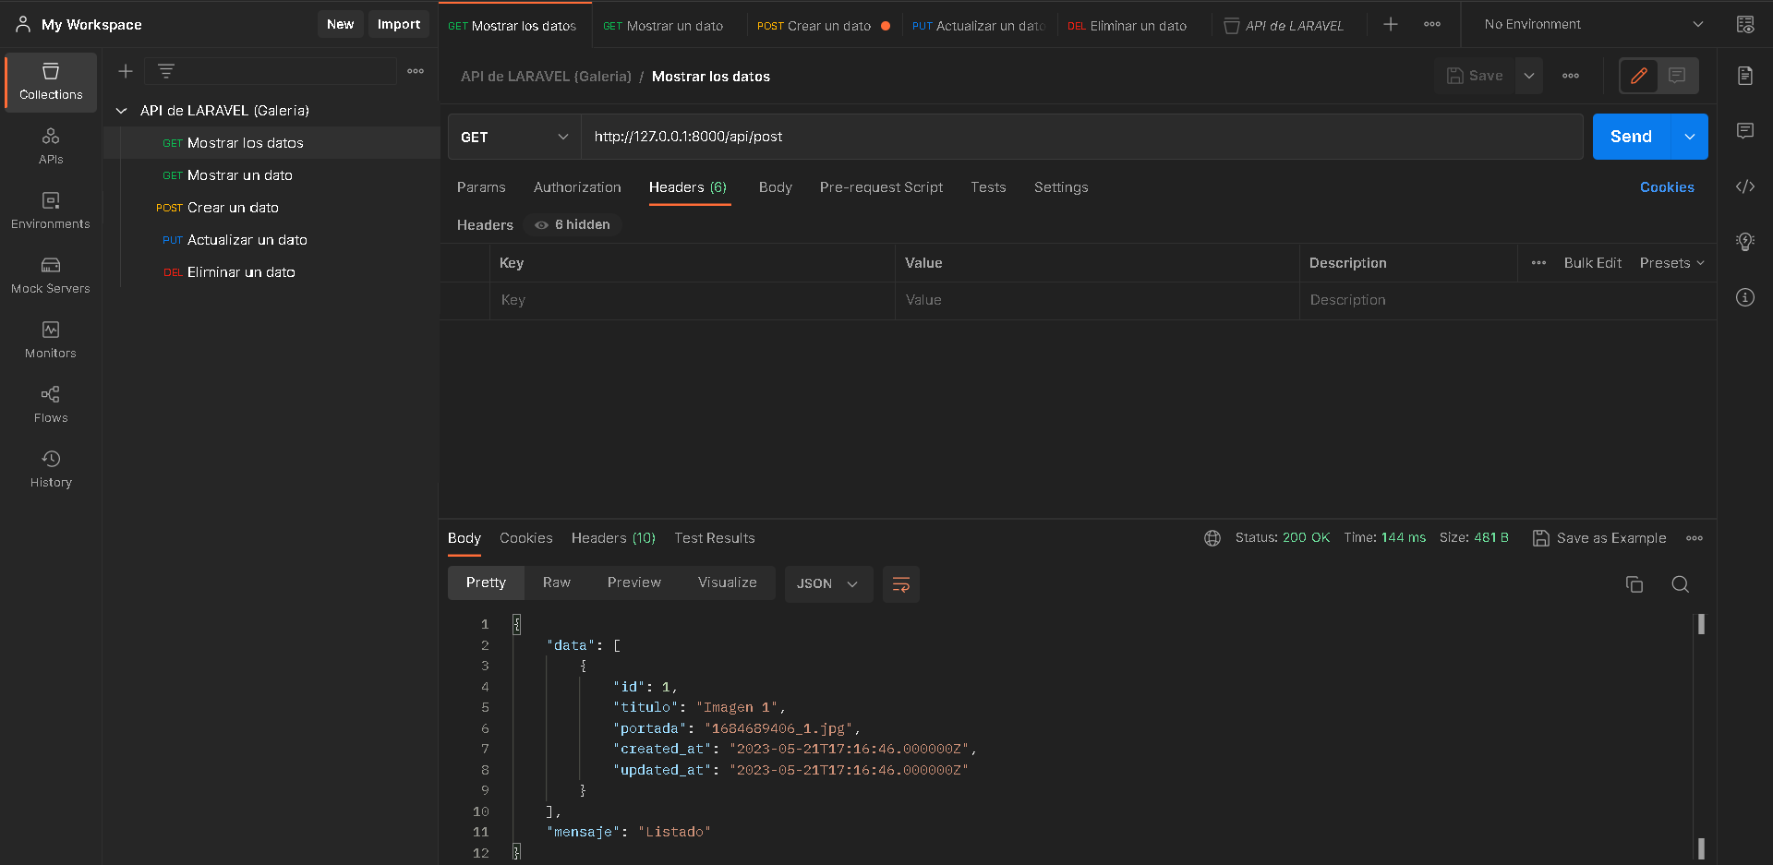Switch to edit mode with the pencil icon

[x=1639, y=76]
